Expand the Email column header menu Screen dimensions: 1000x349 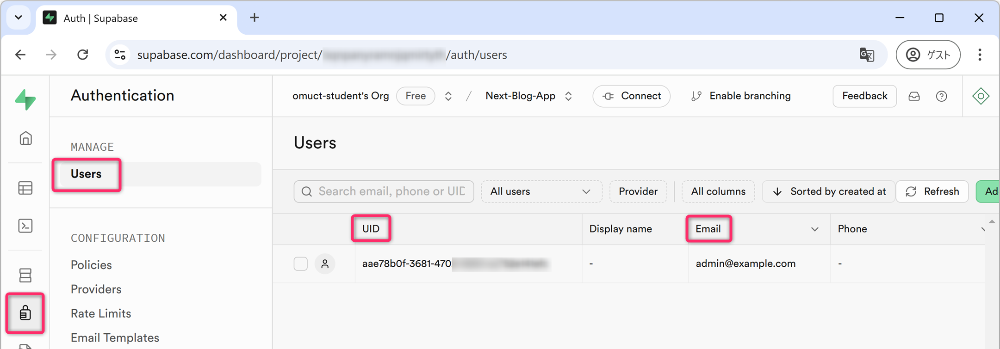pos(814,229)
